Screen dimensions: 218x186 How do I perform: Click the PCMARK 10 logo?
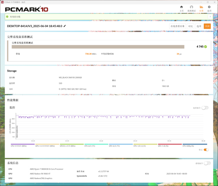coord(27,9)
